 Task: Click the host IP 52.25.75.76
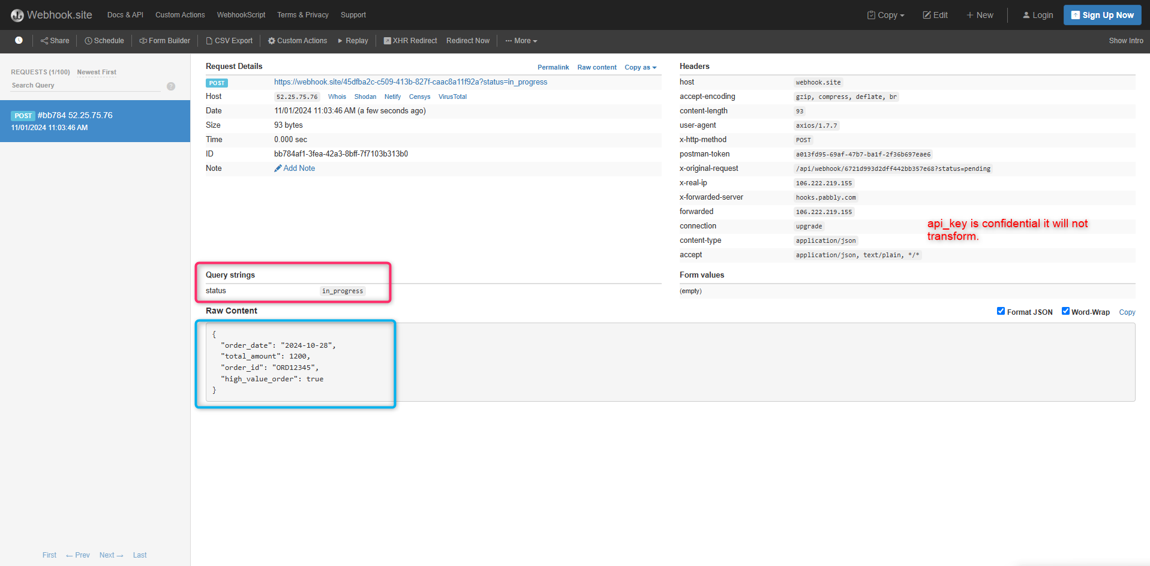[297, 97]
